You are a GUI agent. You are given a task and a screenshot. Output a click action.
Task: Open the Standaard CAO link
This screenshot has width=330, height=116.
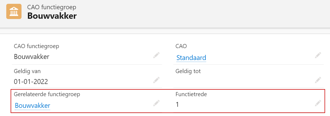click(x=191, y=58)
